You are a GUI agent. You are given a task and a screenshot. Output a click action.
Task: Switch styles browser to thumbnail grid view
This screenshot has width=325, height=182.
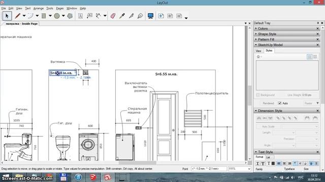tap(315, 57)
